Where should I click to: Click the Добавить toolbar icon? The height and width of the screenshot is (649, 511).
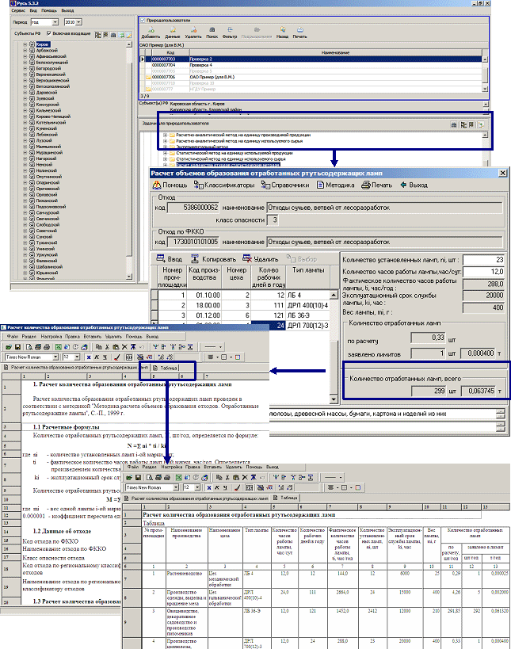pos(149,32)
